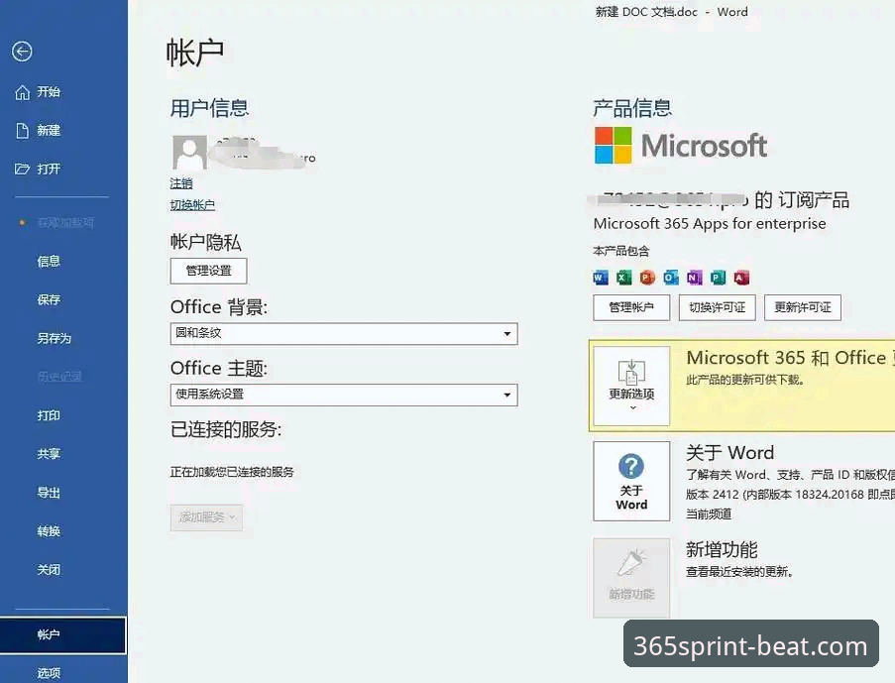895x683 pixels.
Task: Click the 更新许可证 button
Action: (x=803, y=308)
